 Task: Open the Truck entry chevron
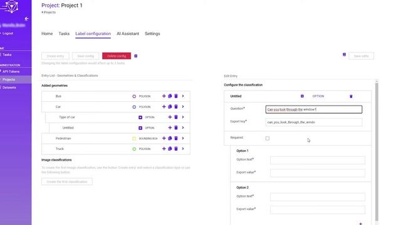[183, 149]
